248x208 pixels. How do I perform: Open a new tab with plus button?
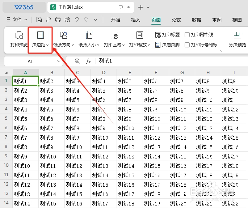click(141, 7)
